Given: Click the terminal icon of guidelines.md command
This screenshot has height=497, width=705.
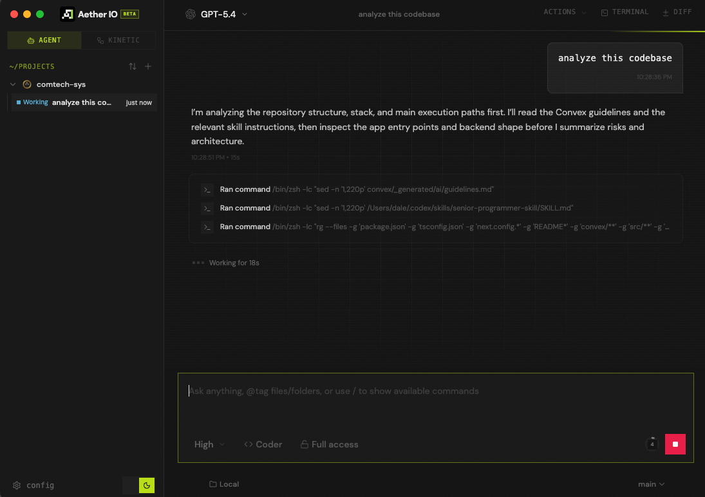Looking at the screenshot, I should (x=207, y=190).
